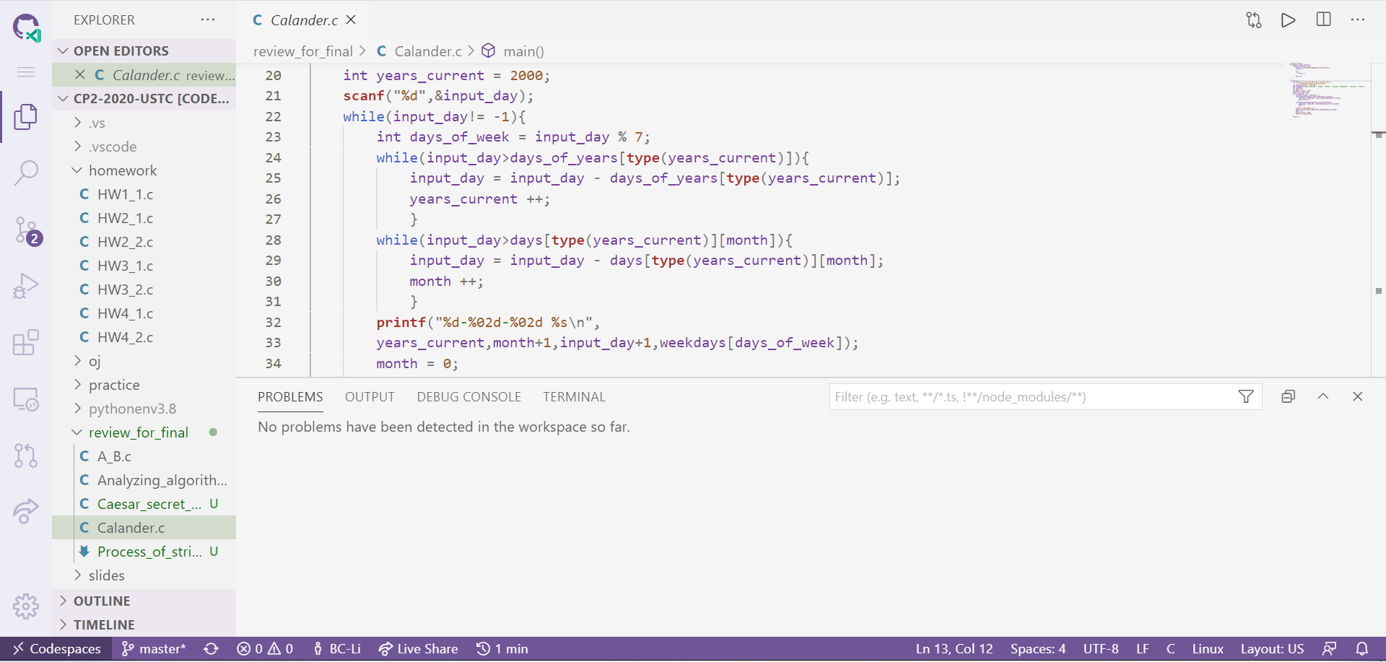Viewport: 1386px width, 662px height.
Task: Open the Manage settings gear
Action: tap(26, 606)
